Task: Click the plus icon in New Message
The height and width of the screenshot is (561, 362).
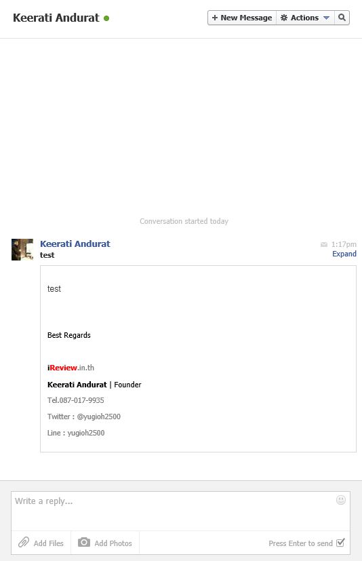Action: click(215, 18)
